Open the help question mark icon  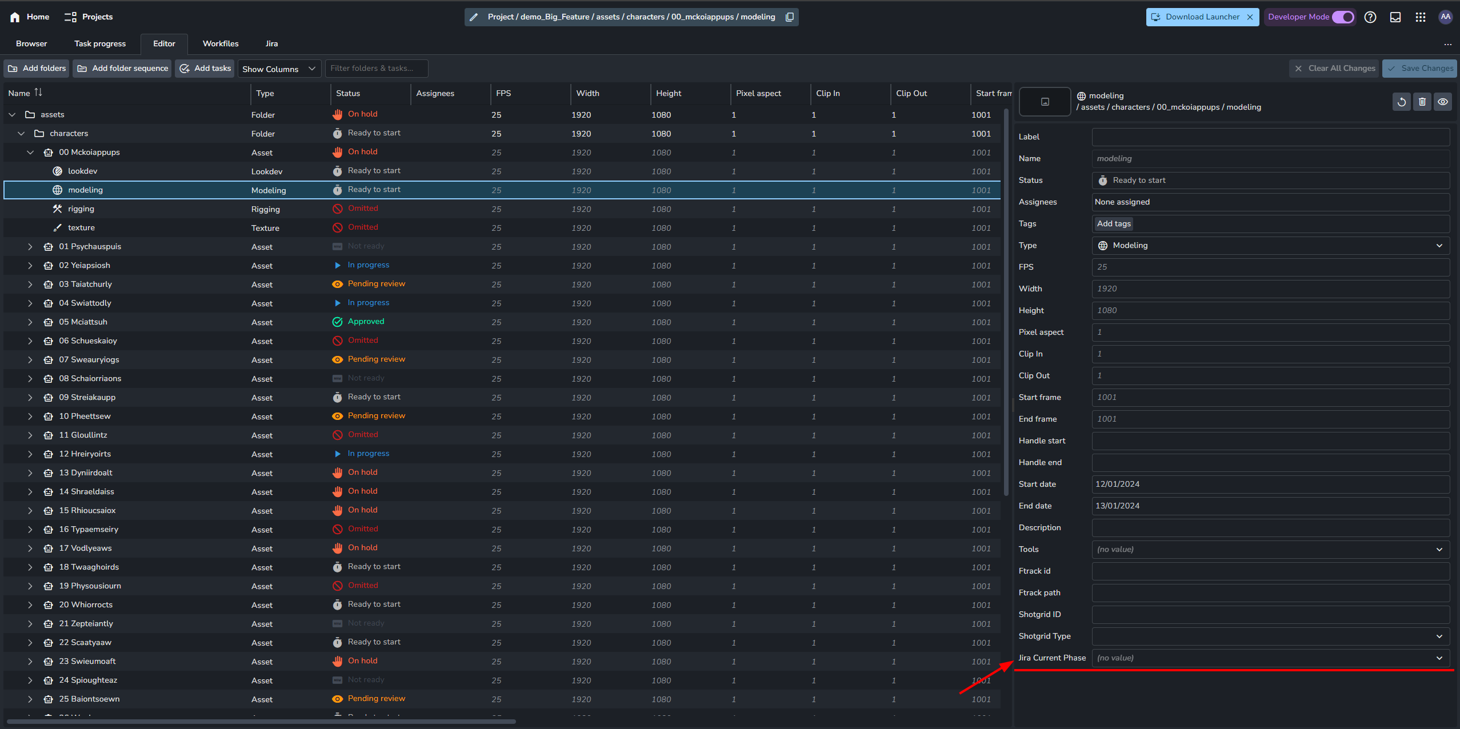coord(1370,17)
